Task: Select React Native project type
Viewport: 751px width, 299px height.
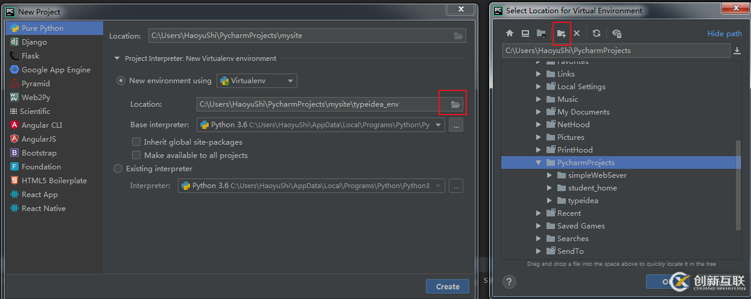Action: pyautogui.click(x=54, y=209)
